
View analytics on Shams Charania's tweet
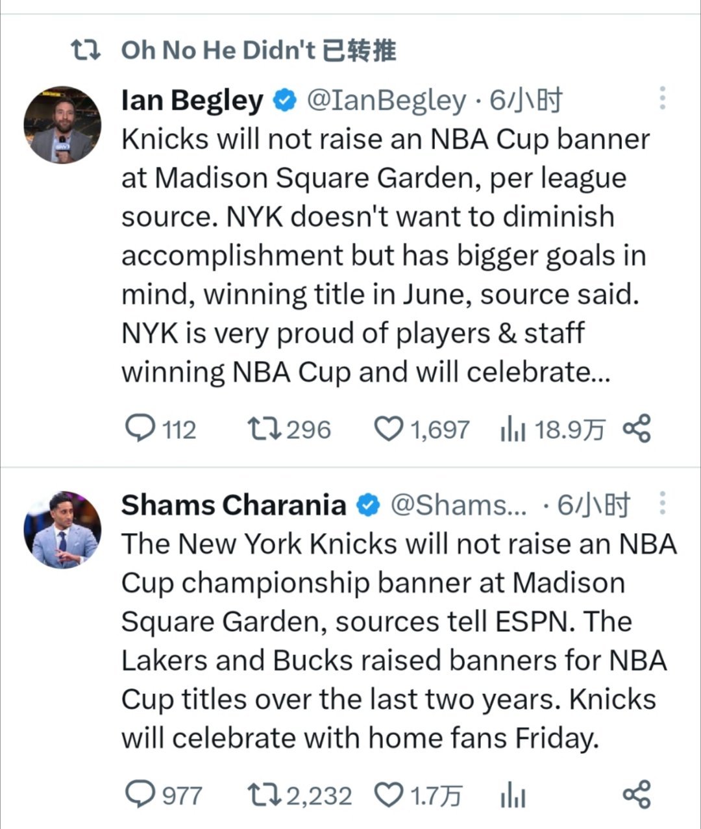(512, 796)
